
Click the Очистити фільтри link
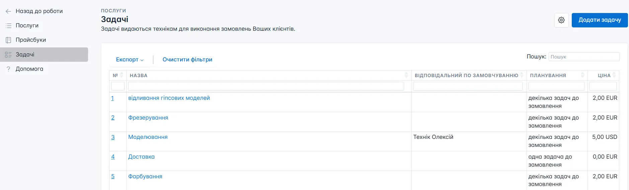pos(187,60)
